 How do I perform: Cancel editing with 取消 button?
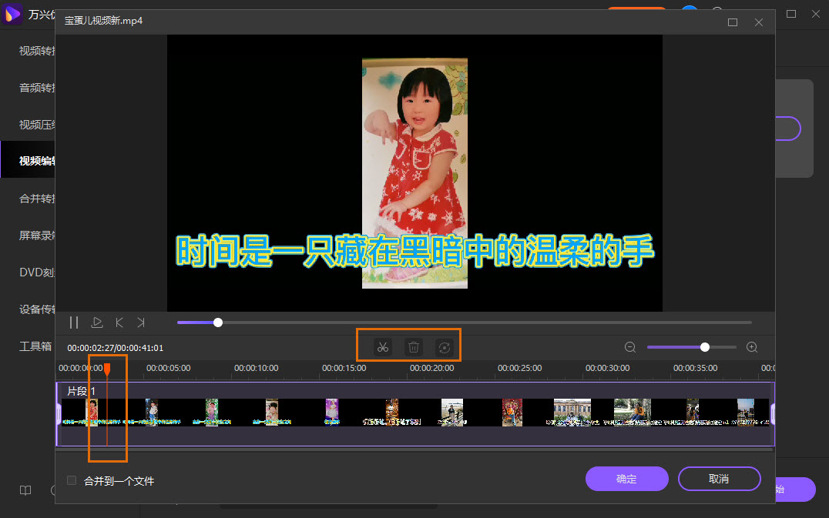719,479
